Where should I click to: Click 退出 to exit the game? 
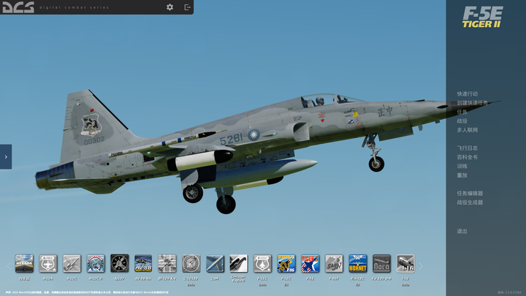click(462, 231)
